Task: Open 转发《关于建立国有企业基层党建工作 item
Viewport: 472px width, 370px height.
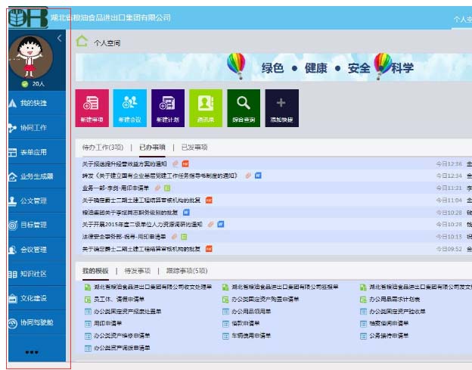Action: [161, 176]
